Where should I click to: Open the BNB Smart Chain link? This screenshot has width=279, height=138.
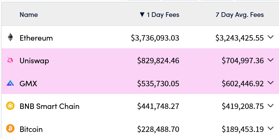pos(49,106)
